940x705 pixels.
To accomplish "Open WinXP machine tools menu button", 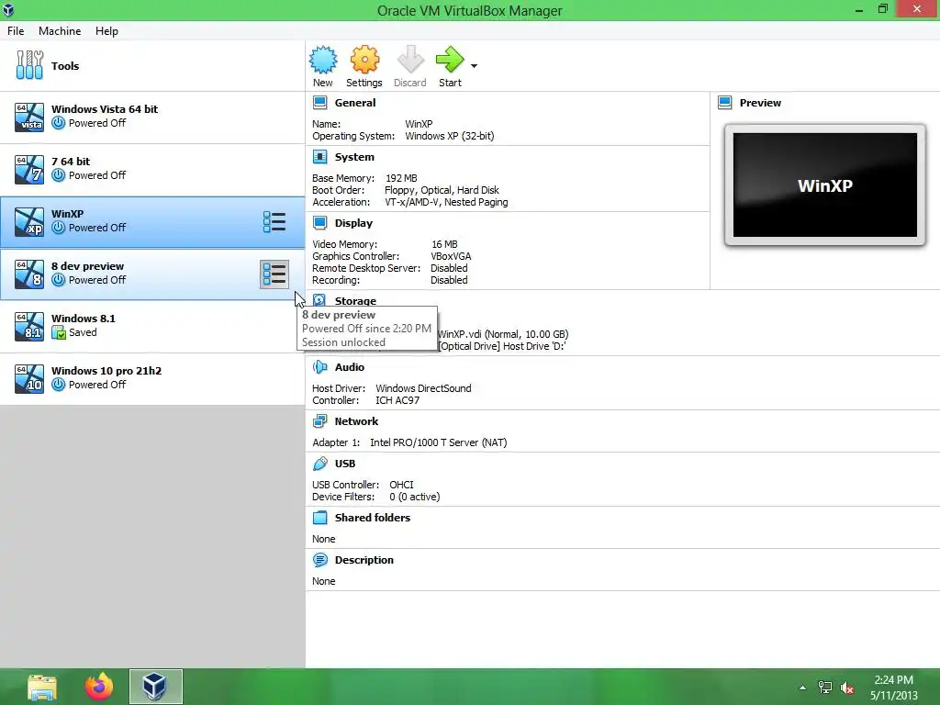I will point(274,222).
